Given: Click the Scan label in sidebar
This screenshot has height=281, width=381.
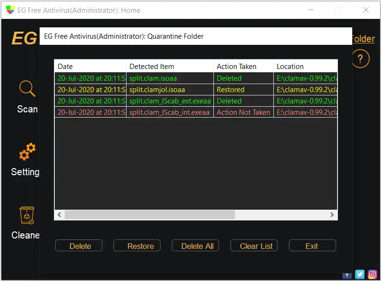Looking at the screenshot, I should click(x=27, y=109).
